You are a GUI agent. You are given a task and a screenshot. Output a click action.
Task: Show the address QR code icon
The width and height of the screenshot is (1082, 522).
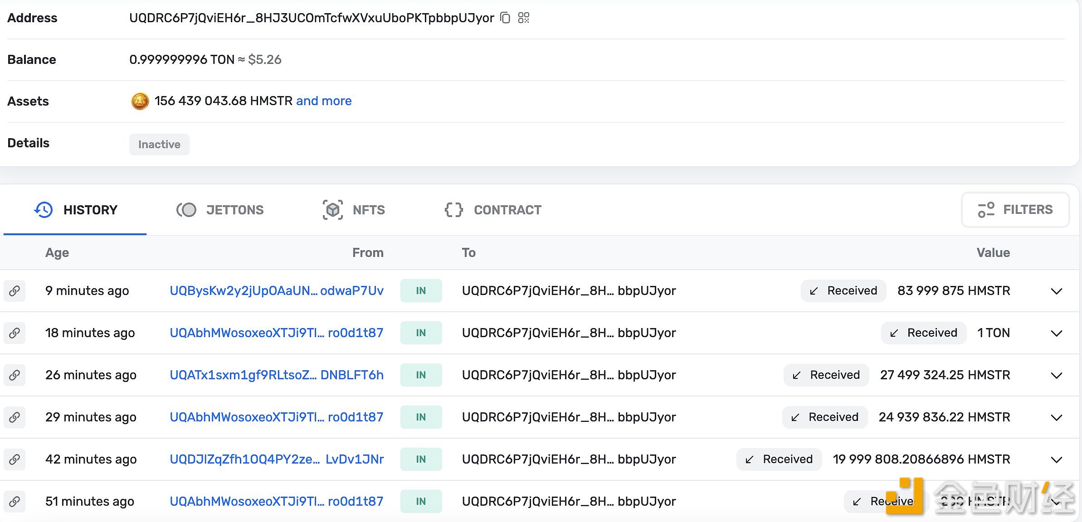tap(524, 18)
